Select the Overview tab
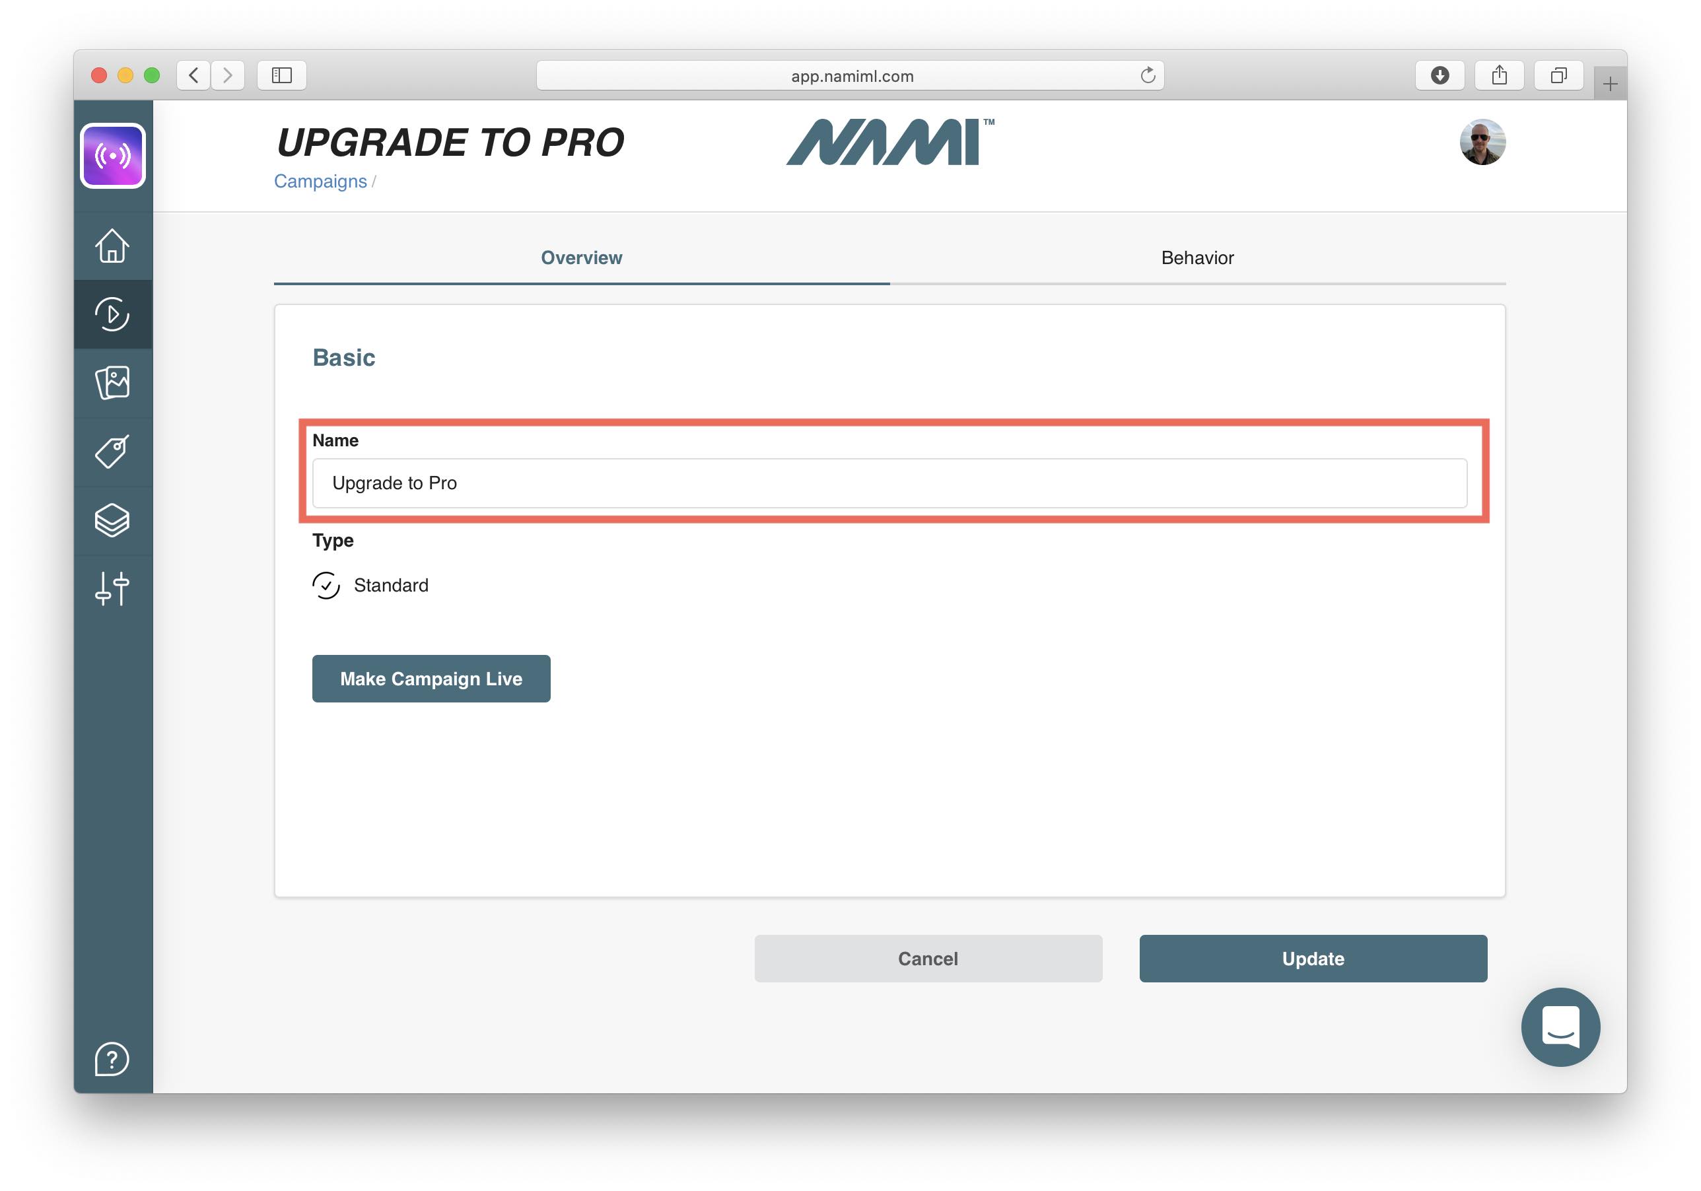 [x=581, y=257]
